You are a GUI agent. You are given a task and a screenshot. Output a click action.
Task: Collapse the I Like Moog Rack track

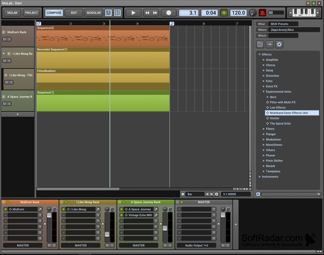click(4, 53)
